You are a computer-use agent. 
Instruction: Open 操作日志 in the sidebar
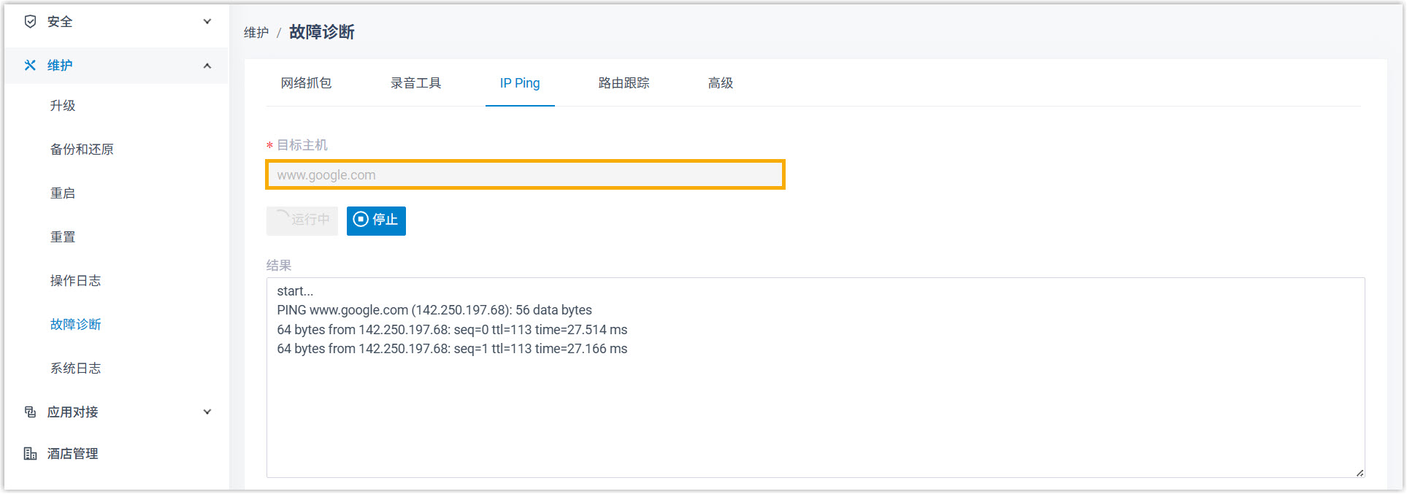pyautogui.click(x=75, y=281)
